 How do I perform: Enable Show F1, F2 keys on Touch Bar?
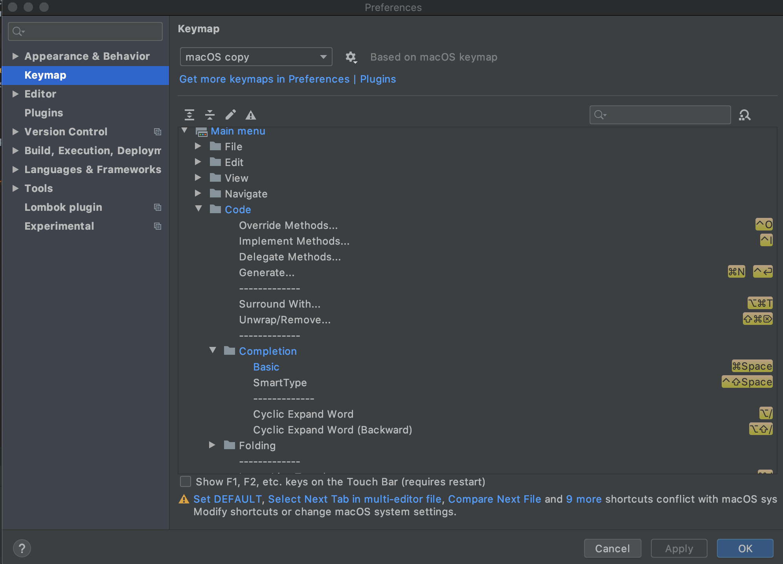[x=186, y=481]
